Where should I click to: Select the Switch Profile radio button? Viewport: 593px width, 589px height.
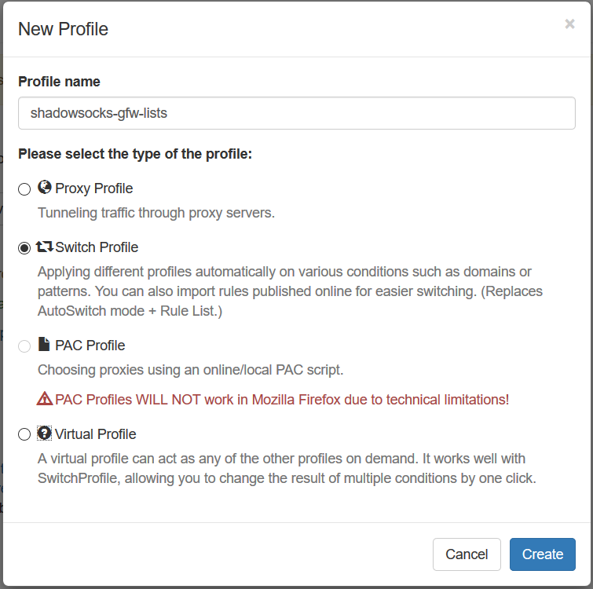(x=24, y=248)
